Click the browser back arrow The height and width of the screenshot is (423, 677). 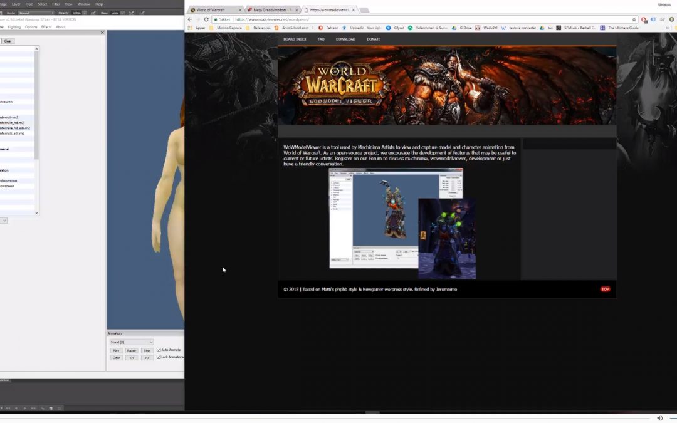189,19
